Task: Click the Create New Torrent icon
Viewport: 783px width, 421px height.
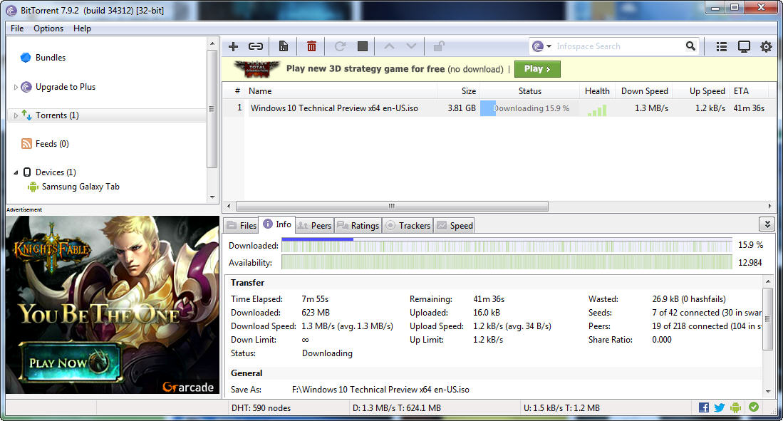Action: click(x=284, y=46)
